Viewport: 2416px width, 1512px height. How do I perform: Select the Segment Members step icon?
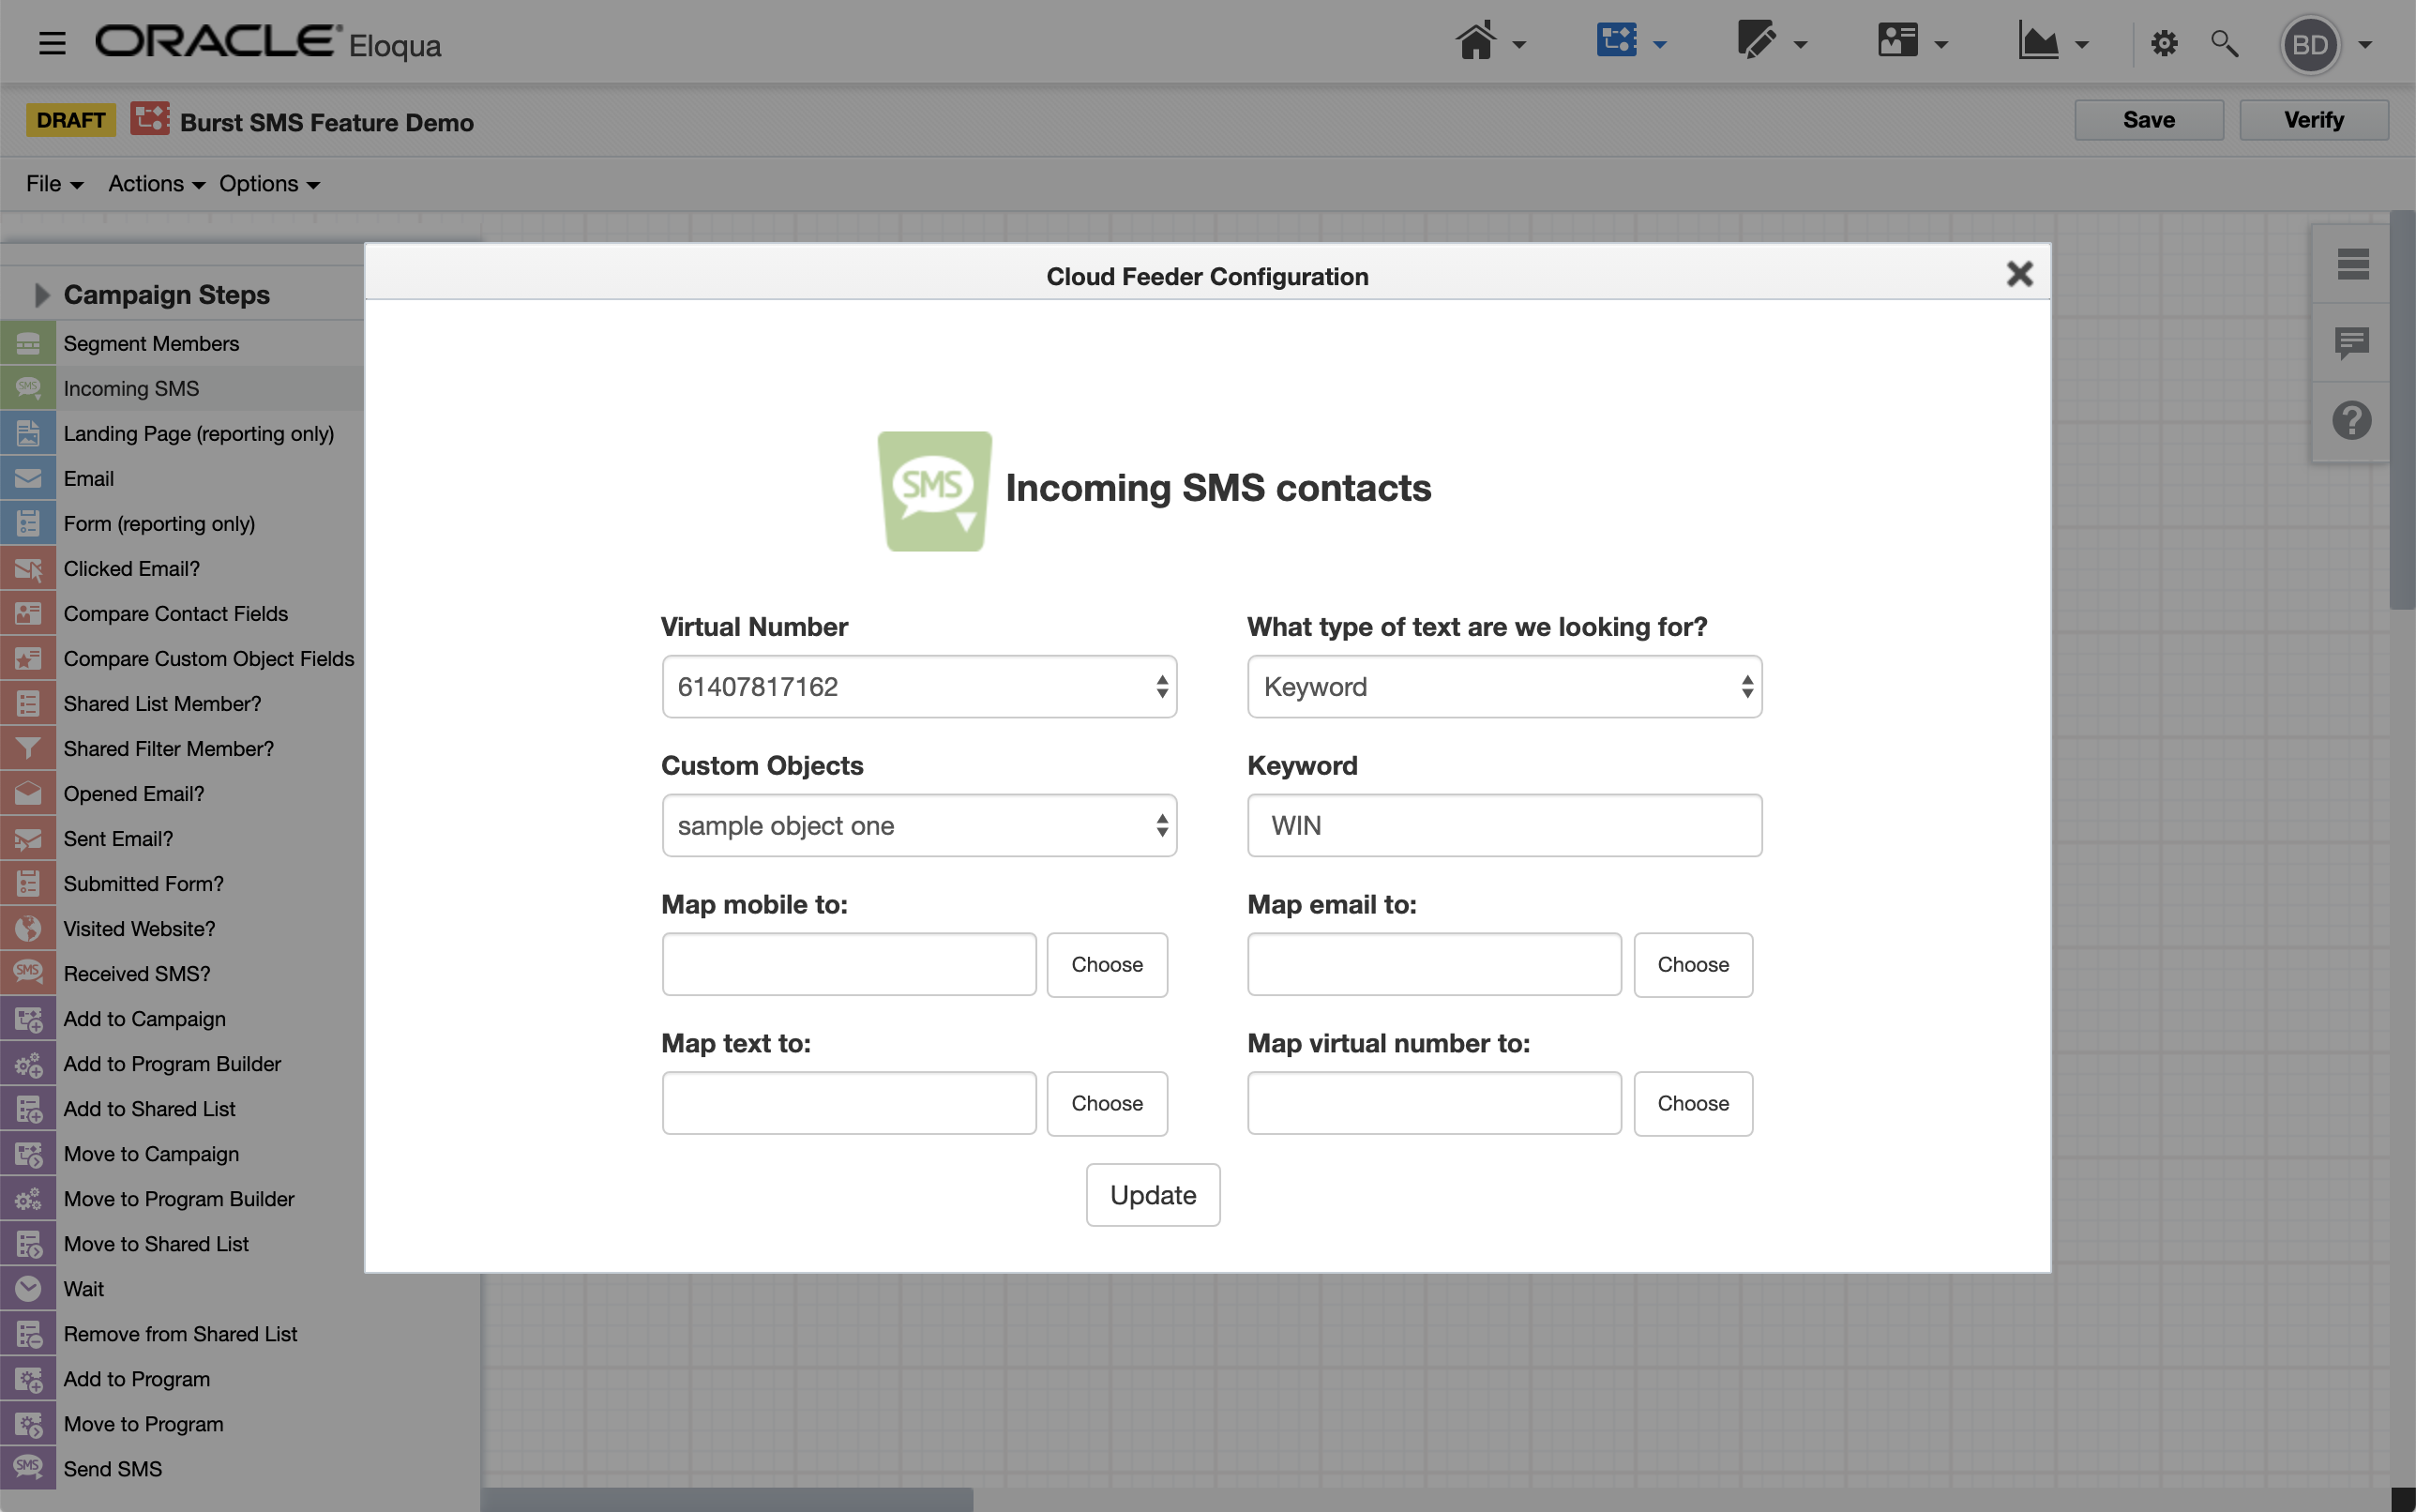[28, 343]
